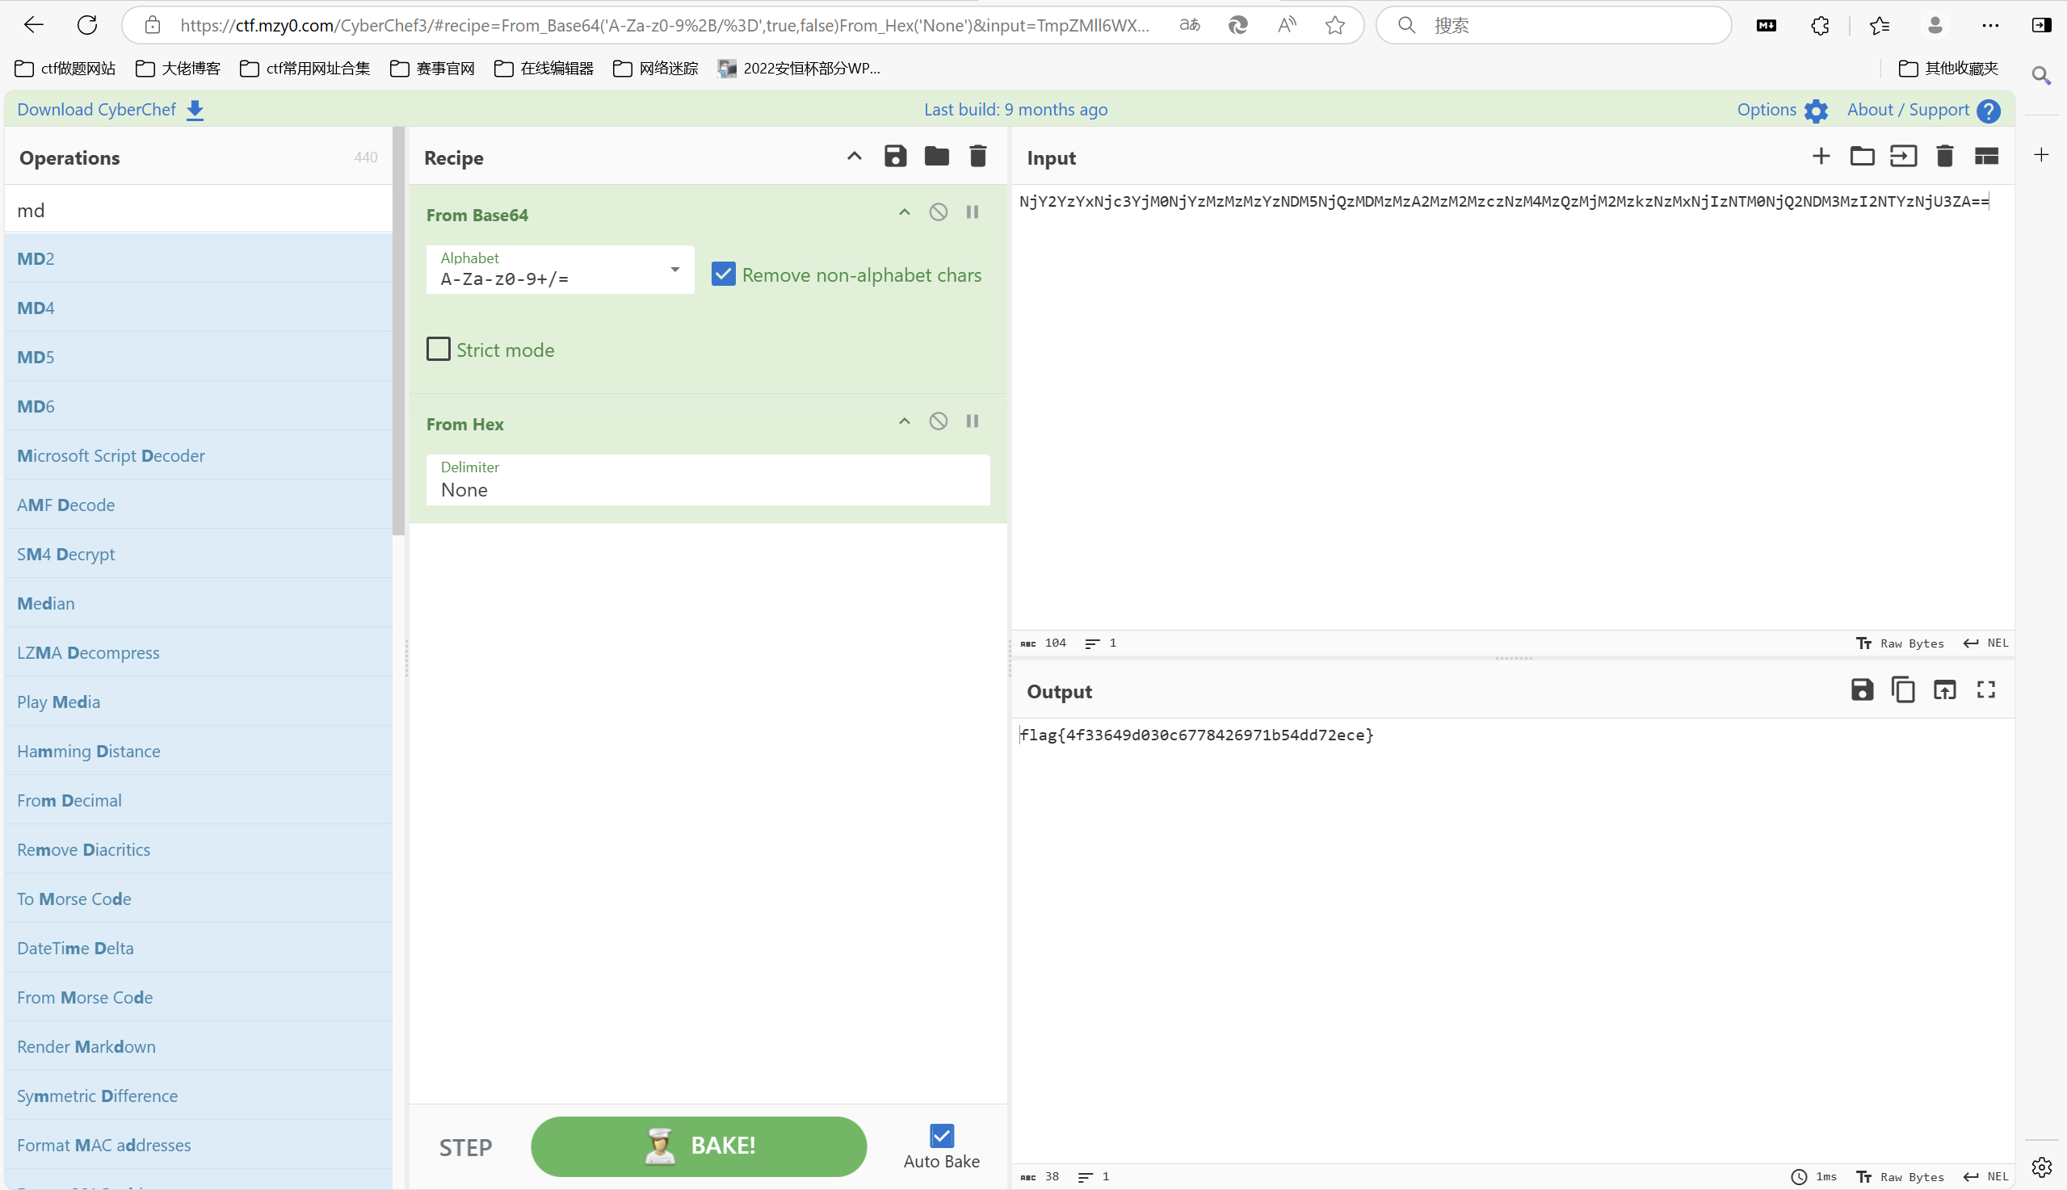2067x1190 pixels.
Task: Select the SM4 Decrypt operation
Action: click(x=198, y=554)
